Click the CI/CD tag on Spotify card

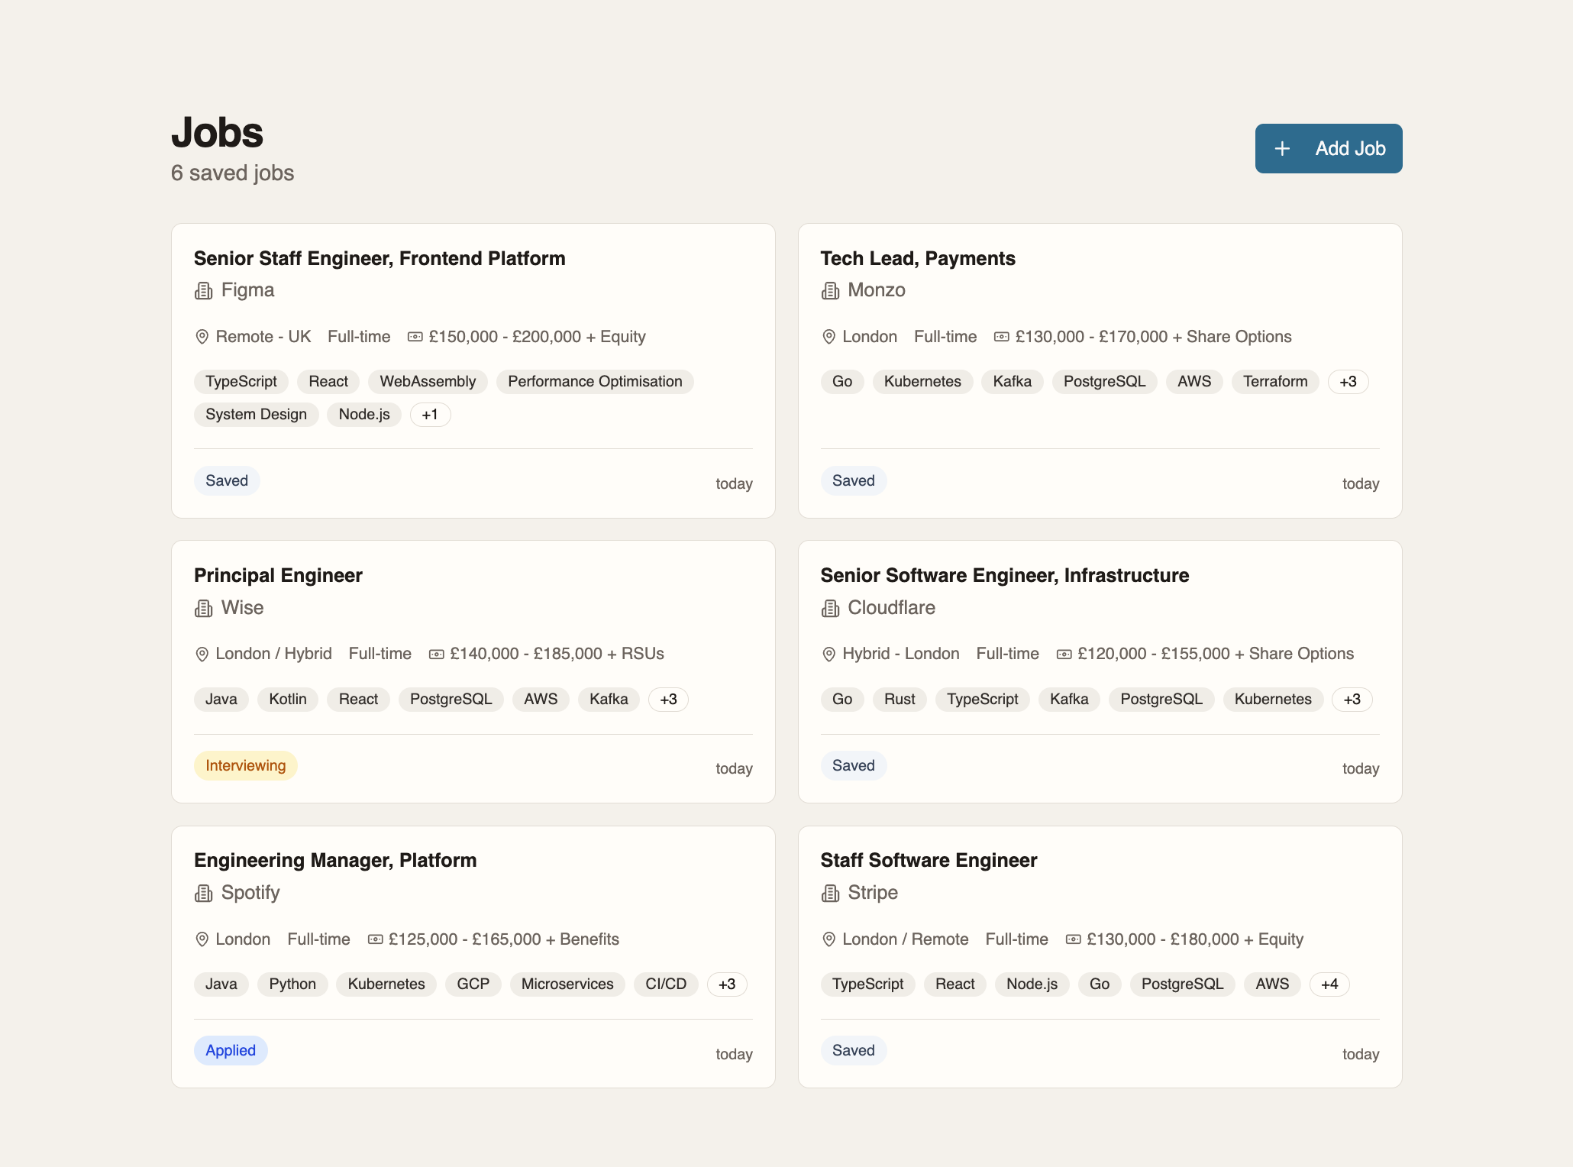[666, 984]
